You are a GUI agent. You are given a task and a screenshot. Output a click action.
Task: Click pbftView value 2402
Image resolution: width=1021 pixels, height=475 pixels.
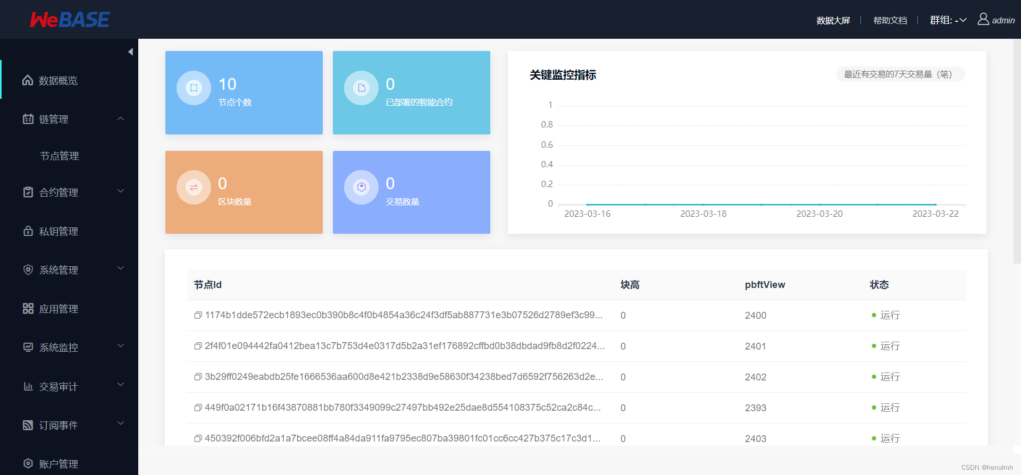pyautogui.click(x=756, y=377)
